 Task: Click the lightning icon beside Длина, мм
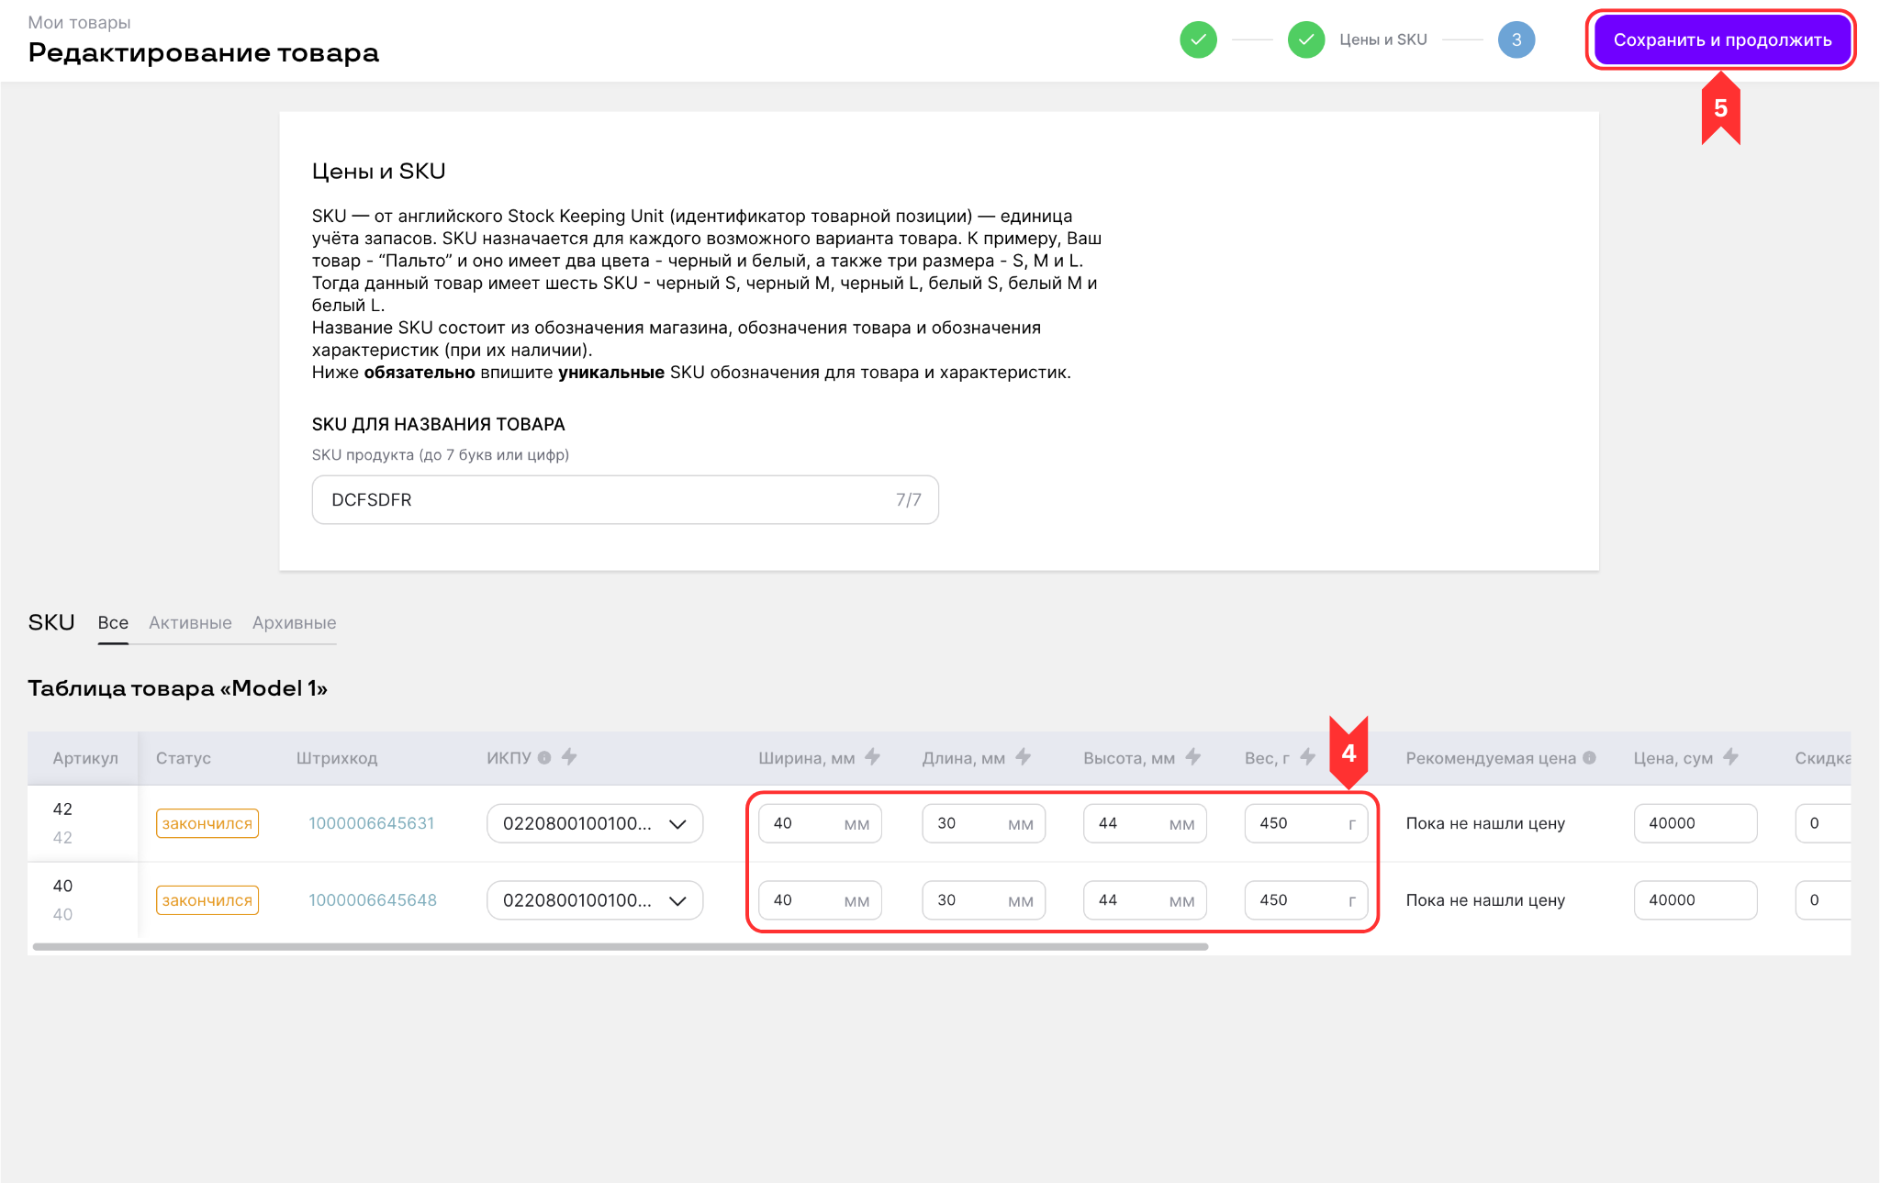pyautogui.click(x=1023, y=757)
